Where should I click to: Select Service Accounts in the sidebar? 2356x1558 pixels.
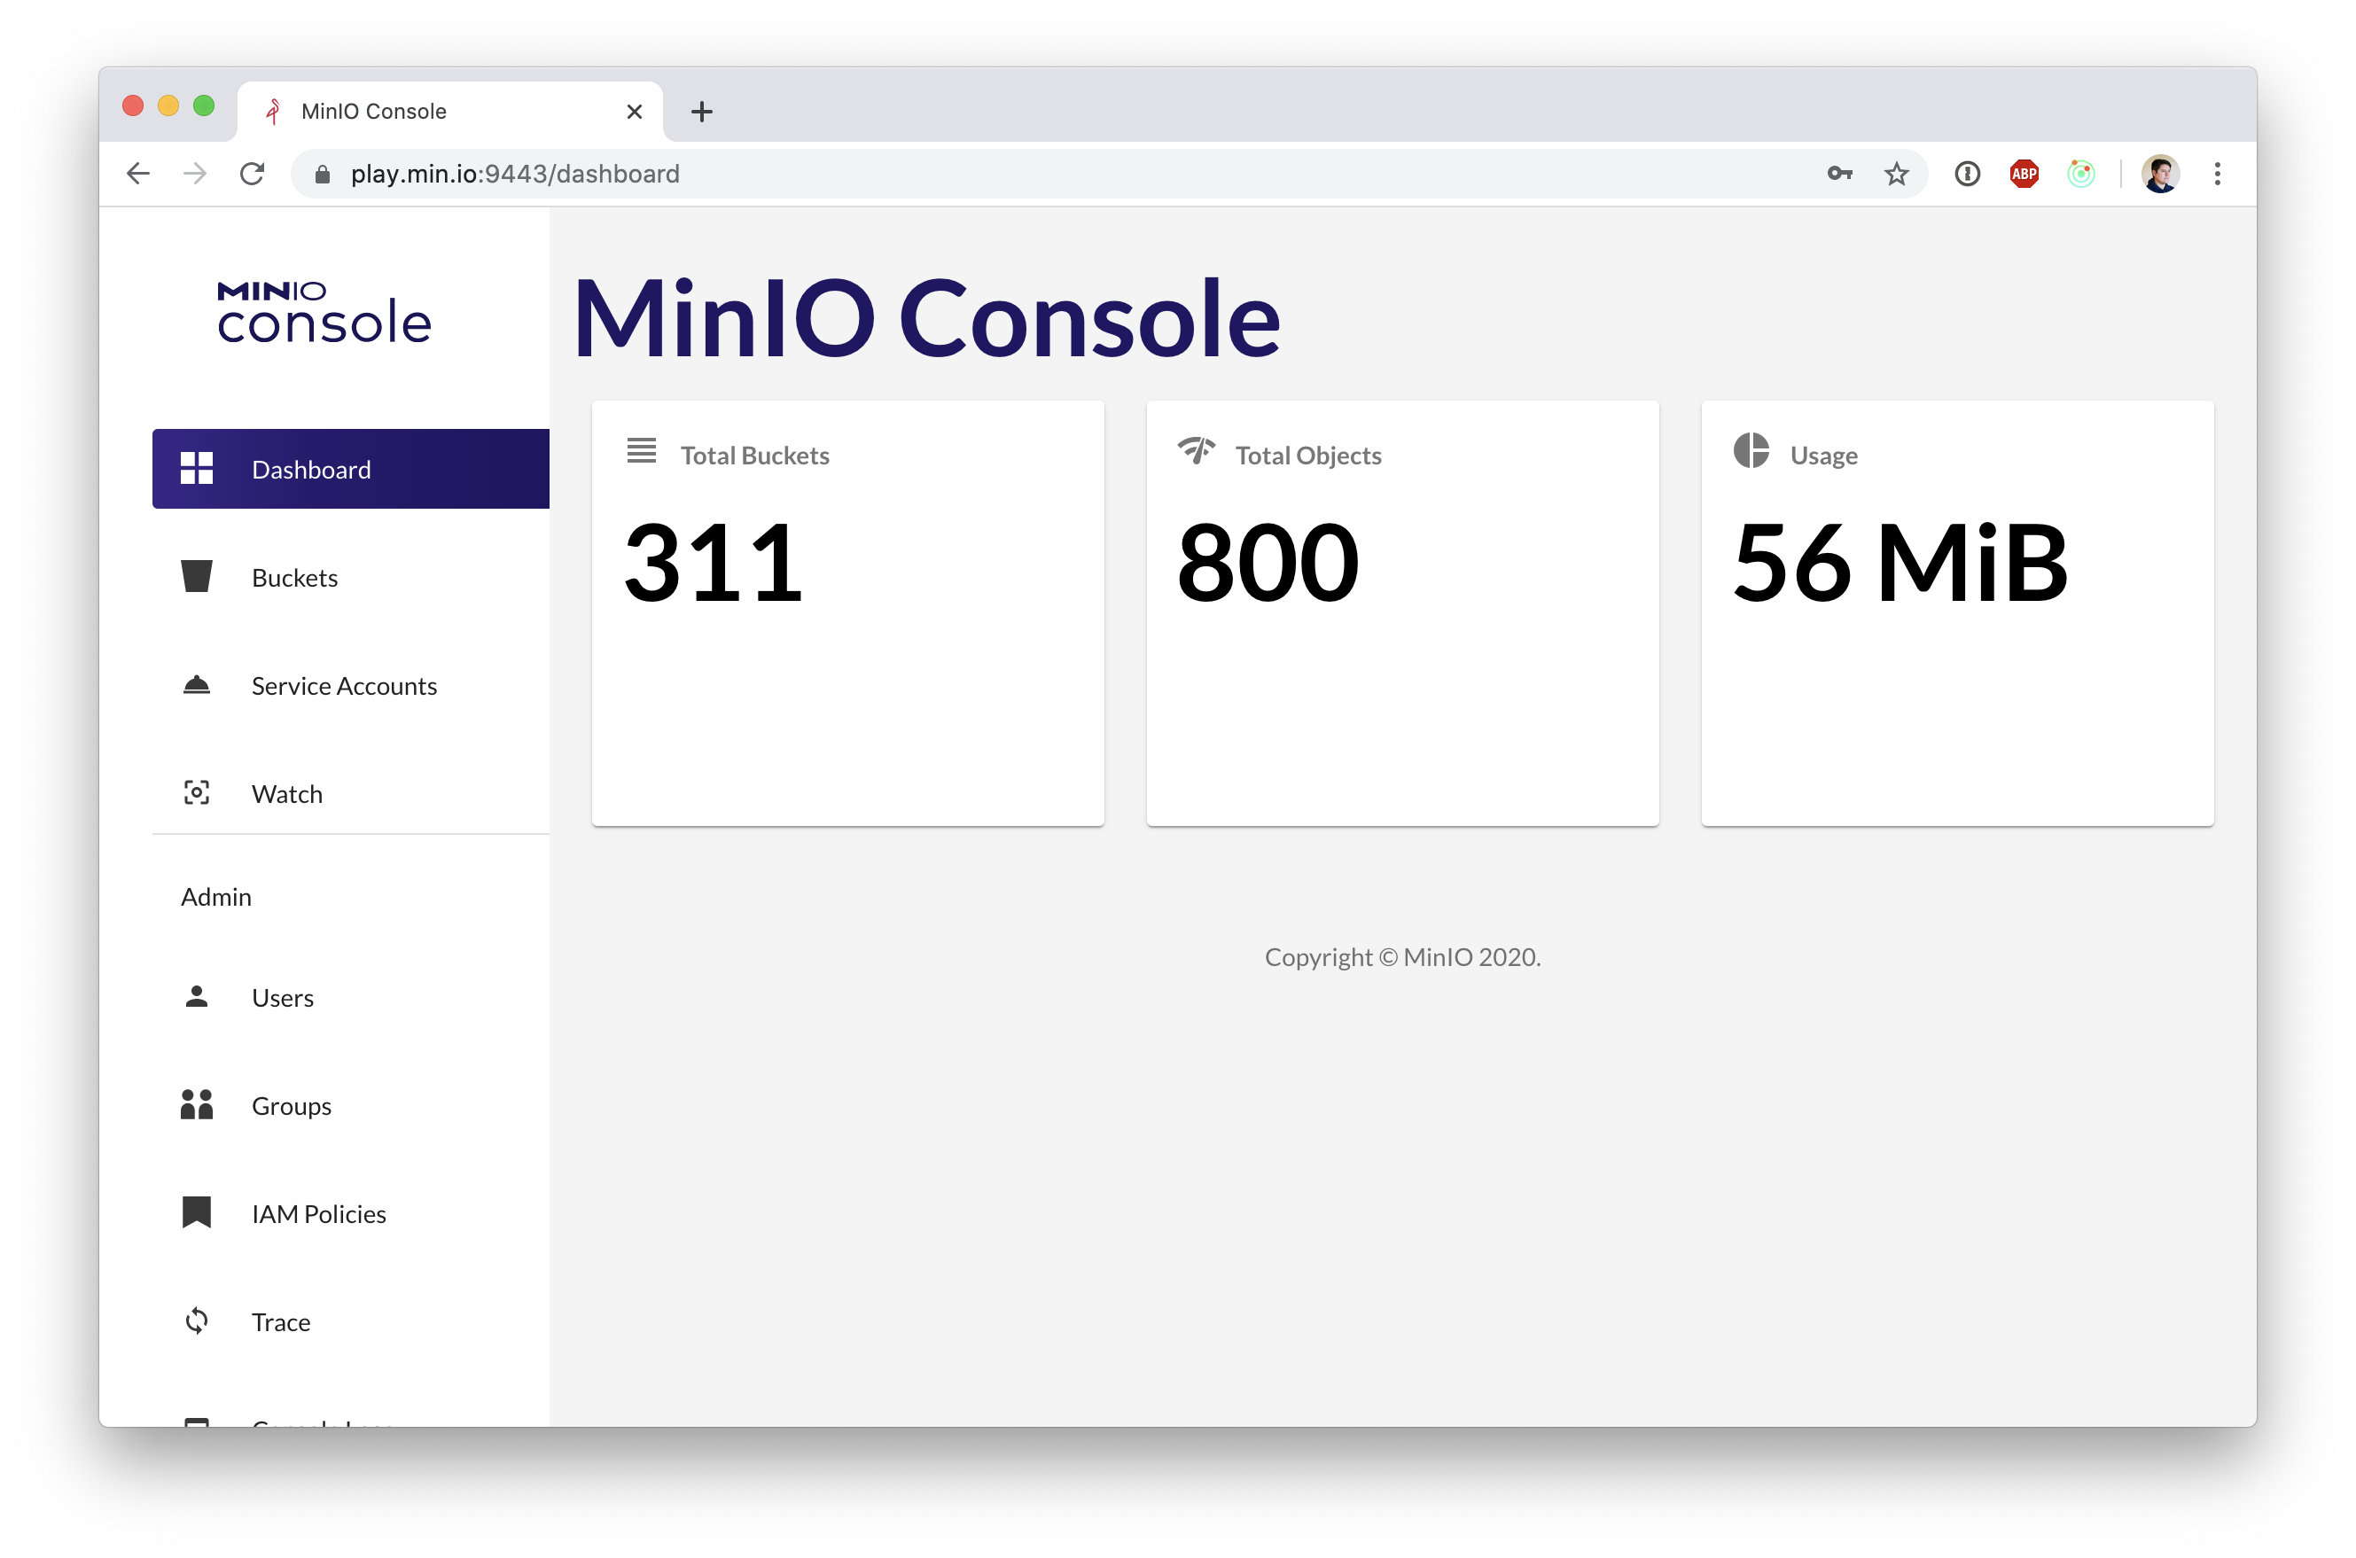point(344,687)
